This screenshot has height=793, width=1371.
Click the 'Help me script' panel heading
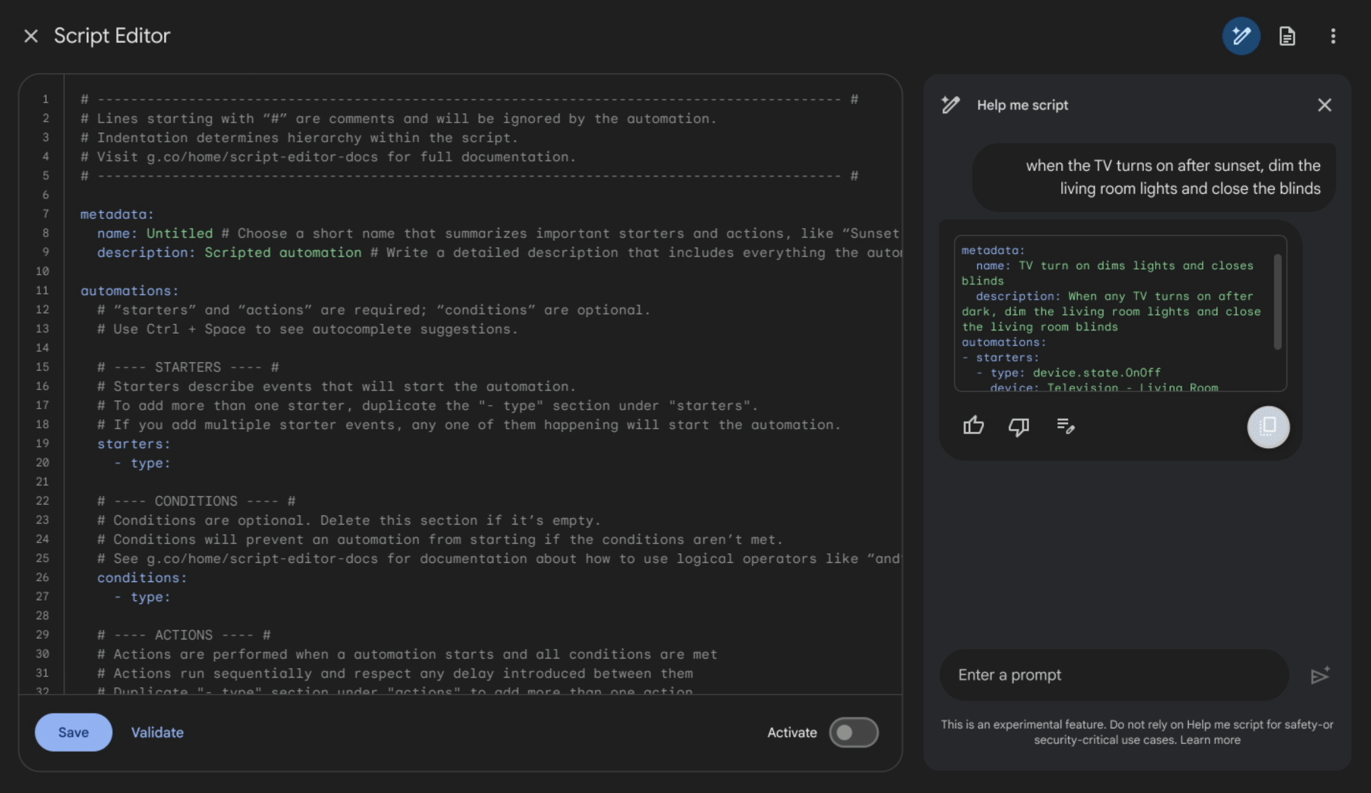click(x=1022, y=105)
